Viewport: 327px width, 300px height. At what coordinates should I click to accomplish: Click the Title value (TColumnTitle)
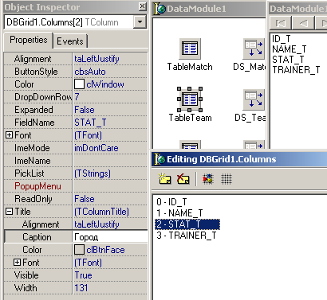coord(101,212)
